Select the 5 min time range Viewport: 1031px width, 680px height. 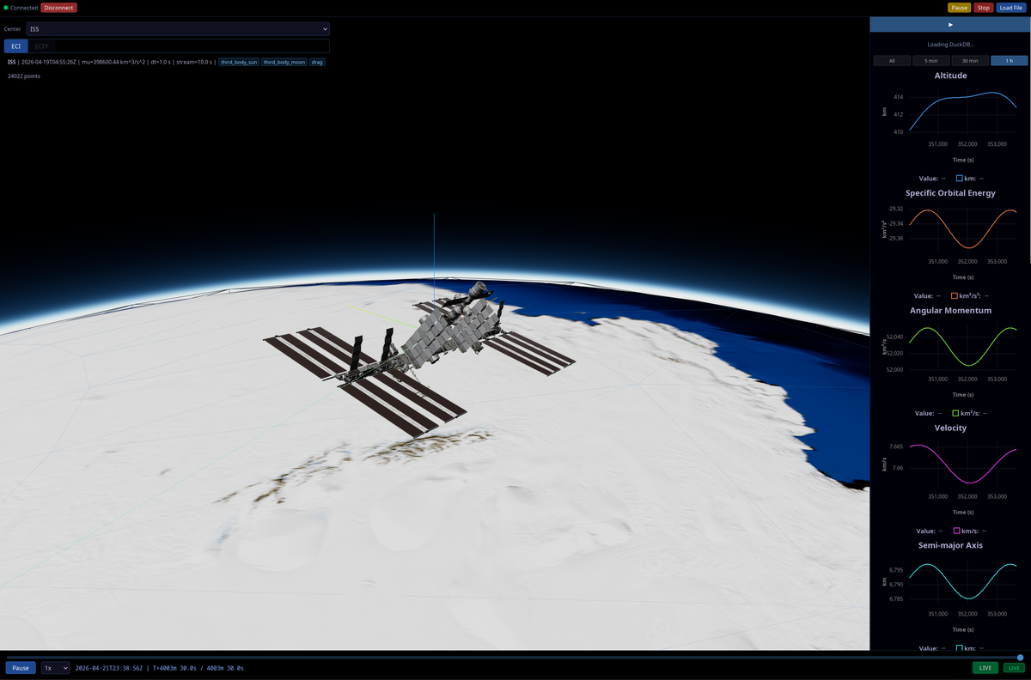click(x=931, y=61)
